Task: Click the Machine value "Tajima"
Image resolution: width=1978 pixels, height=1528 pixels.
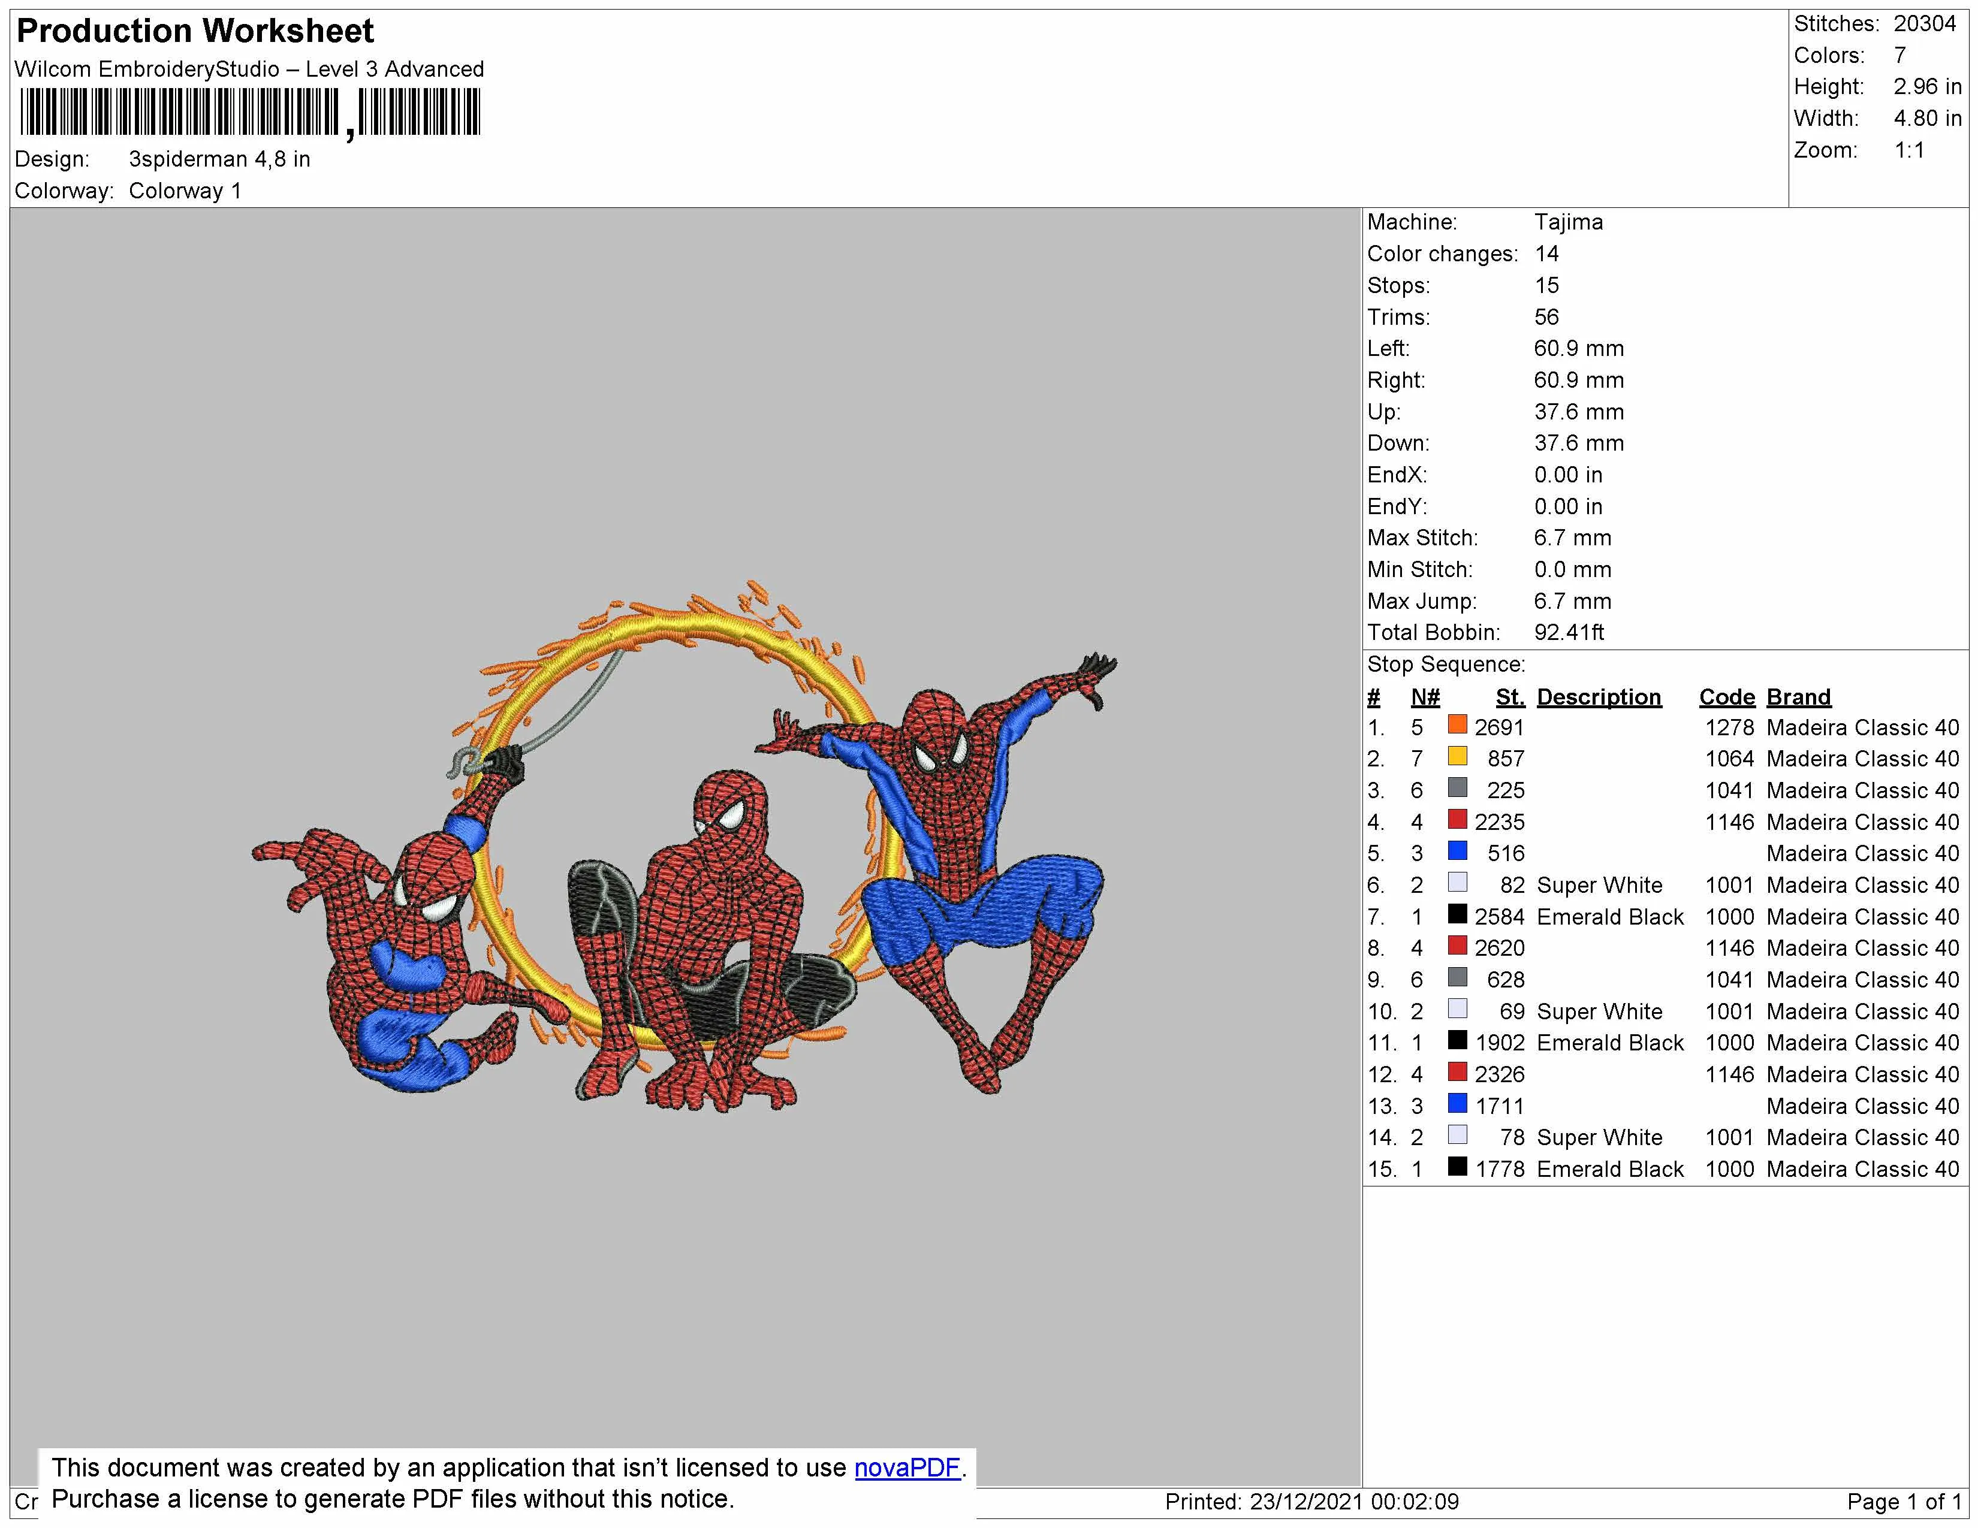Action: click(x=1568, y=222)
